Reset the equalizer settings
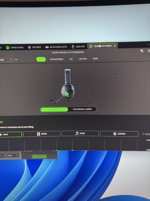150x201 pixels. coord(146,134)
